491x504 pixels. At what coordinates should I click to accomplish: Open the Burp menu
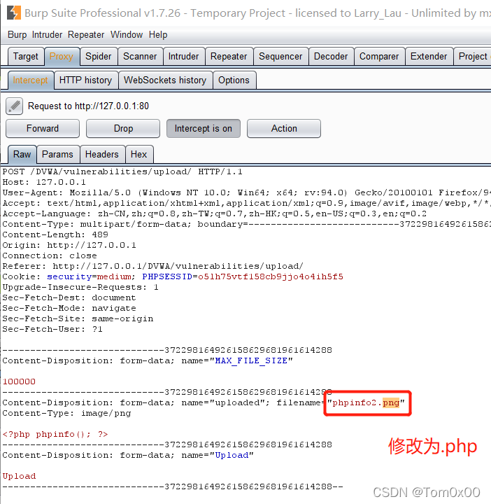tap(17, 35)
